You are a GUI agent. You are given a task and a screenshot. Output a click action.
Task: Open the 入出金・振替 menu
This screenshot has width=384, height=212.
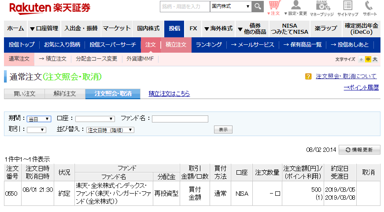[81, 29]
